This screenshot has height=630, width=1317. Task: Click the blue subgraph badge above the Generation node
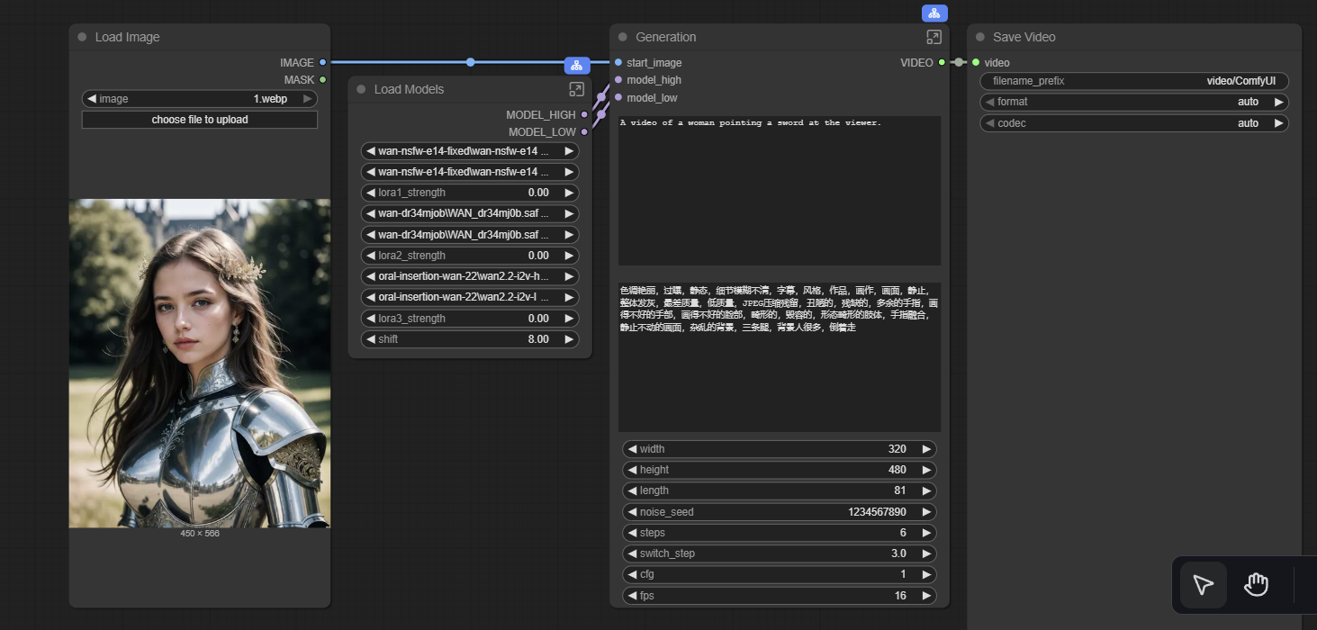point(934,13)
